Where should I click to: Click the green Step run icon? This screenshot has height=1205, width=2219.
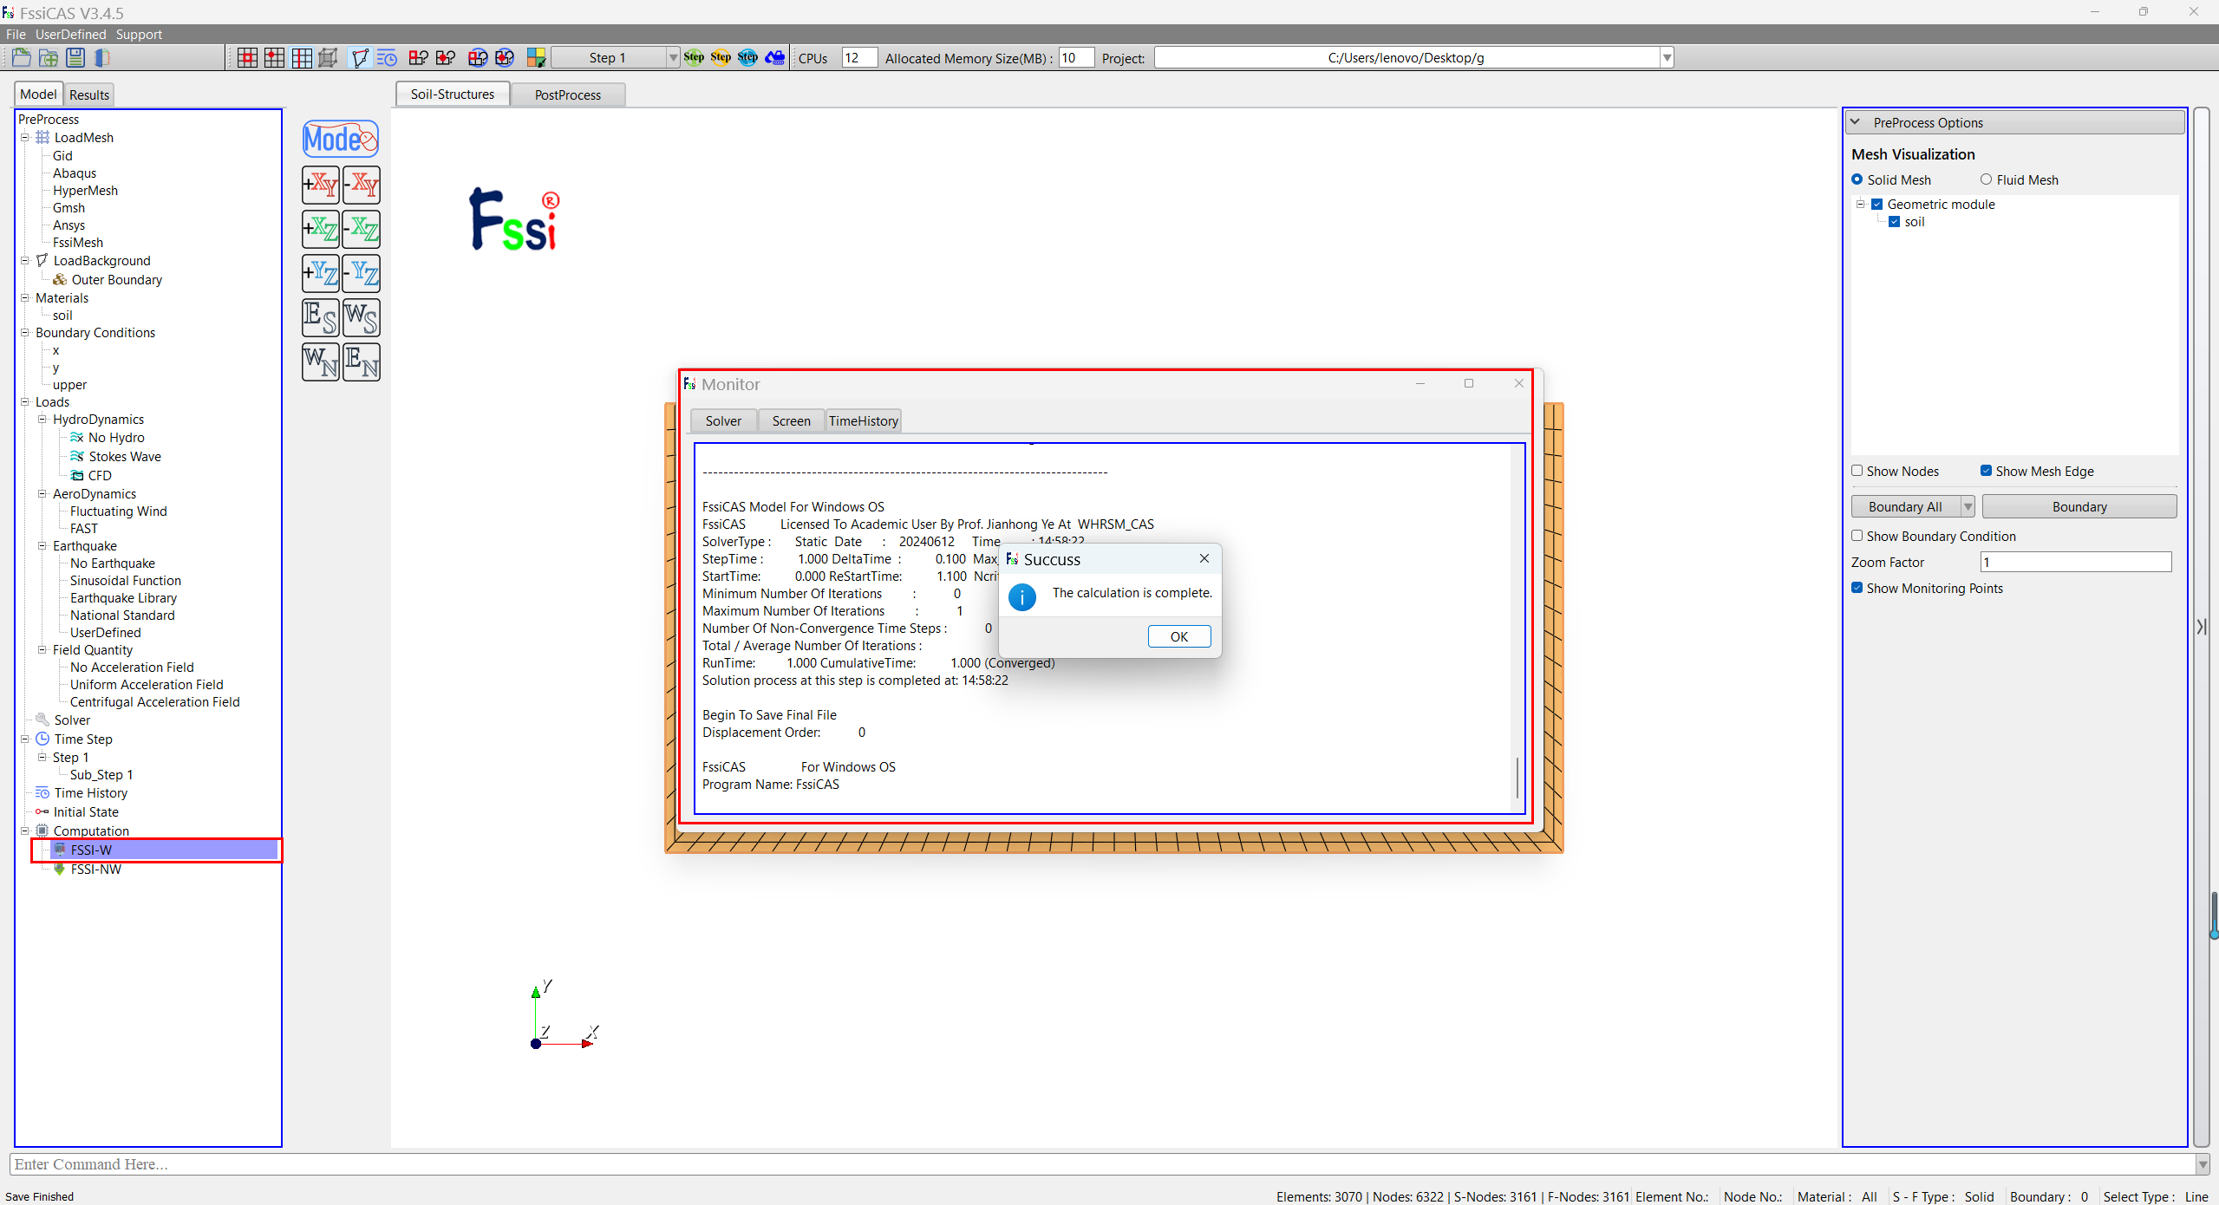point(694,57)
